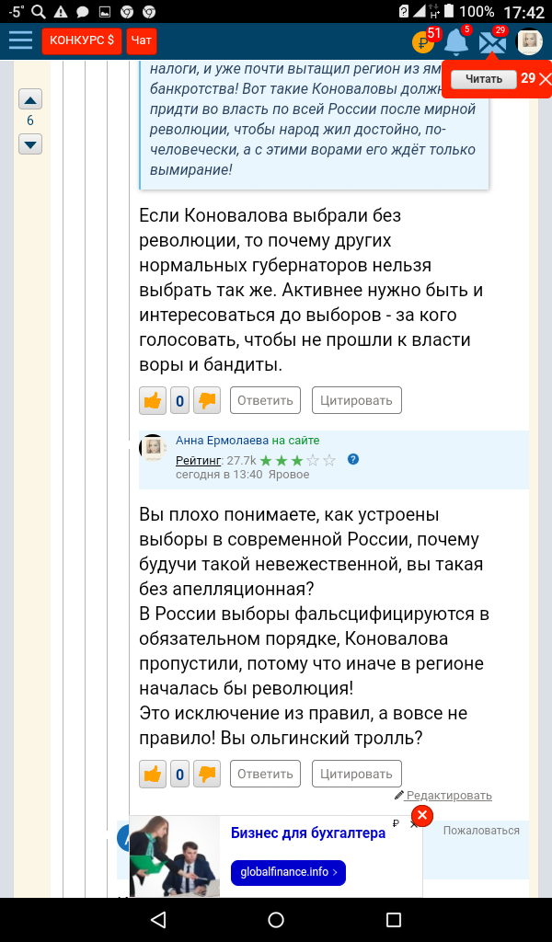Image resolution: width=552 pixels, height=942 pixels.
Task: Vote up using the arrow above 6
Action: click(30, 100)
